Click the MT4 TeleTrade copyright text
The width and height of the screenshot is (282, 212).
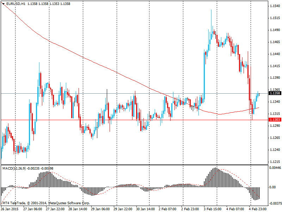pos(46,203)
